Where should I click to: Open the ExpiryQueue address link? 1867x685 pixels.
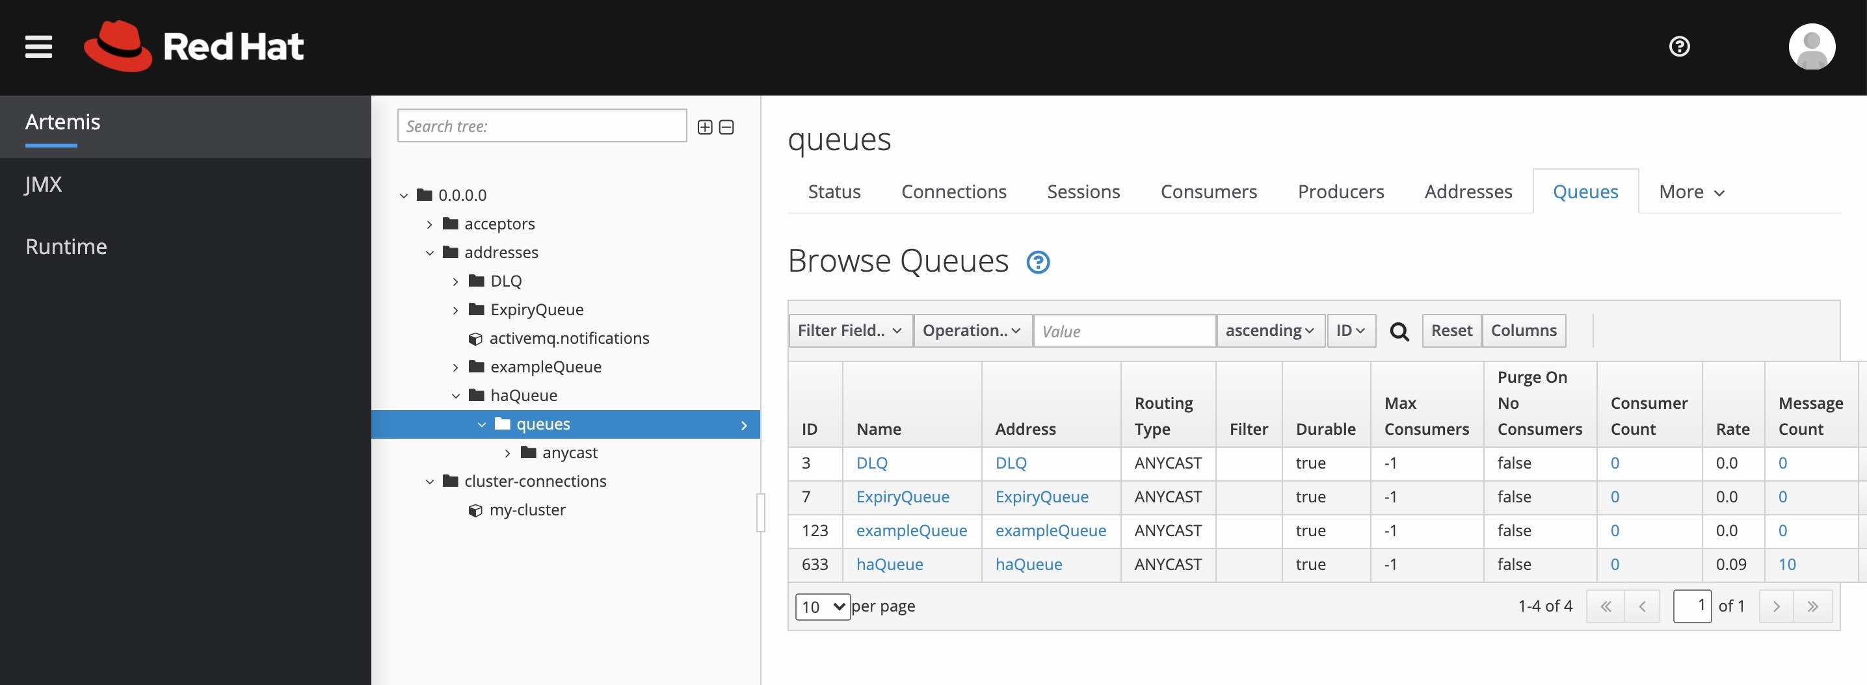pyautogui.click(x=1042, y=497)
